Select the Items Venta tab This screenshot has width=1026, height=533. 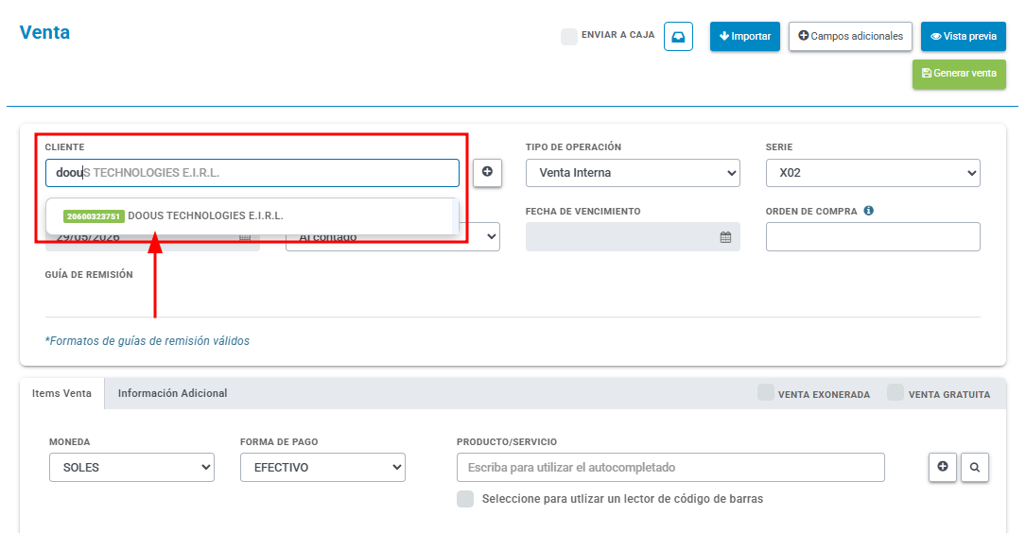[x=61, y=393]
